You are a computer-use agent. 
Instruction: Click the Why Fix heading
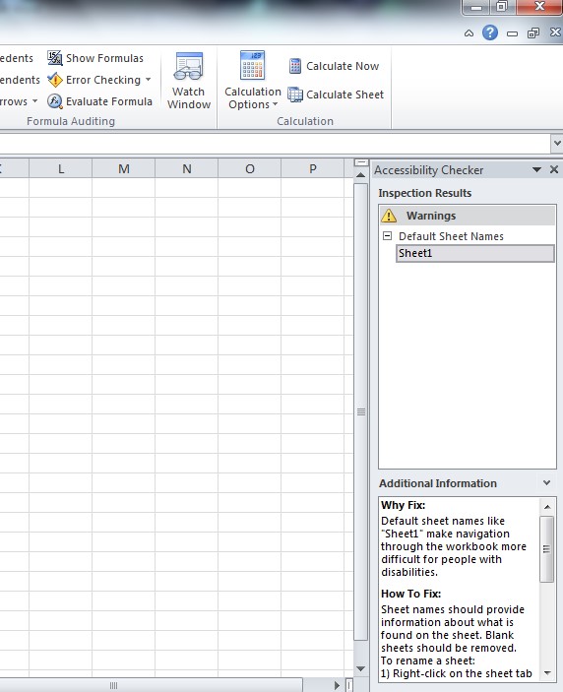pos(404,505)
